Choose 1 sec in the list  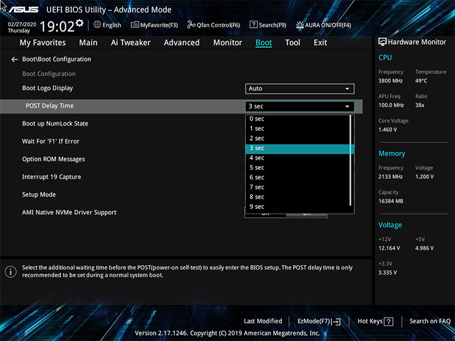pyautogui.click(x=298, y=128)
